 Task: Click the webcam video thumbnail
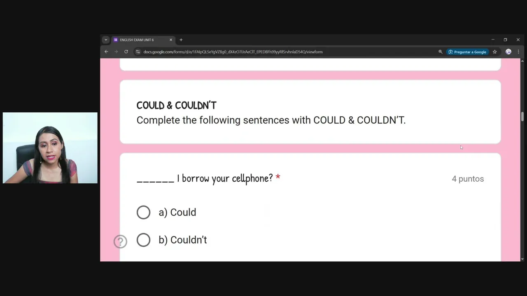50,148
